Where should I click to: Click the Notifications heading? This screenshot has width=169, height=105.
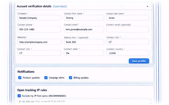tap(26, 72)
